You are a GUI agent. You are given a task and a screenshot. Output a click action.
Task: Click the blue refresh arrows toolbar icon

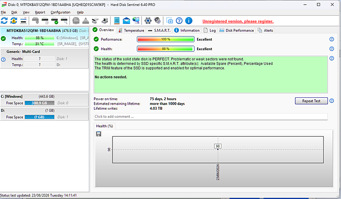(4, 21)
